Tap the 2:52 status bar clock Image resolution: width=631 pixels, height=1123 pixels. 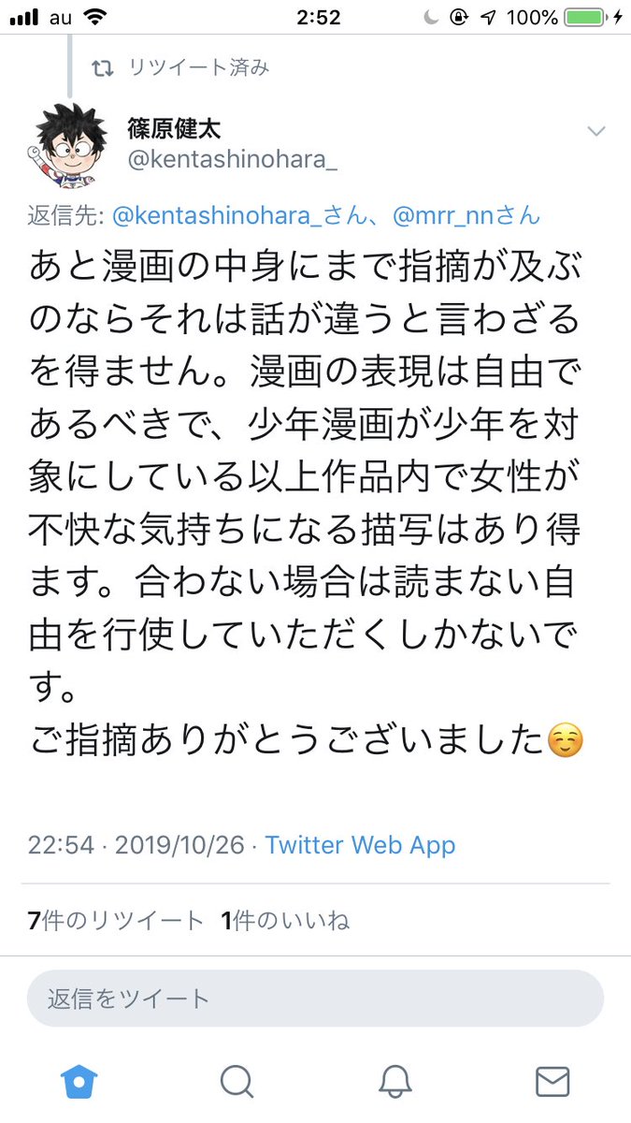(315, 17)
